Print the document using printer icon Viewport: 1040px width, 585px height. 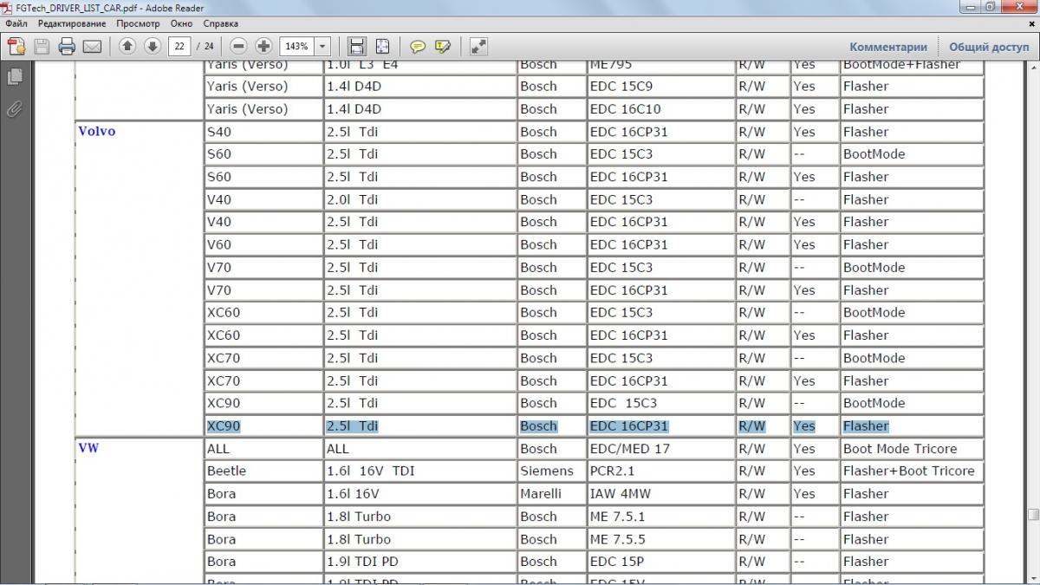click(67, 46)
